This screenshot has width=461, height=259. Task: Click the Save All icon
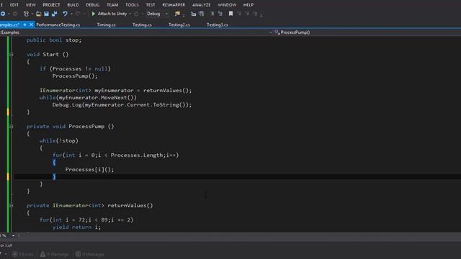click(x=55, y=14)
